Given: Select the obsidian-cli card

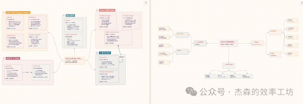Looking at the screenshot, I should (37, 23).
